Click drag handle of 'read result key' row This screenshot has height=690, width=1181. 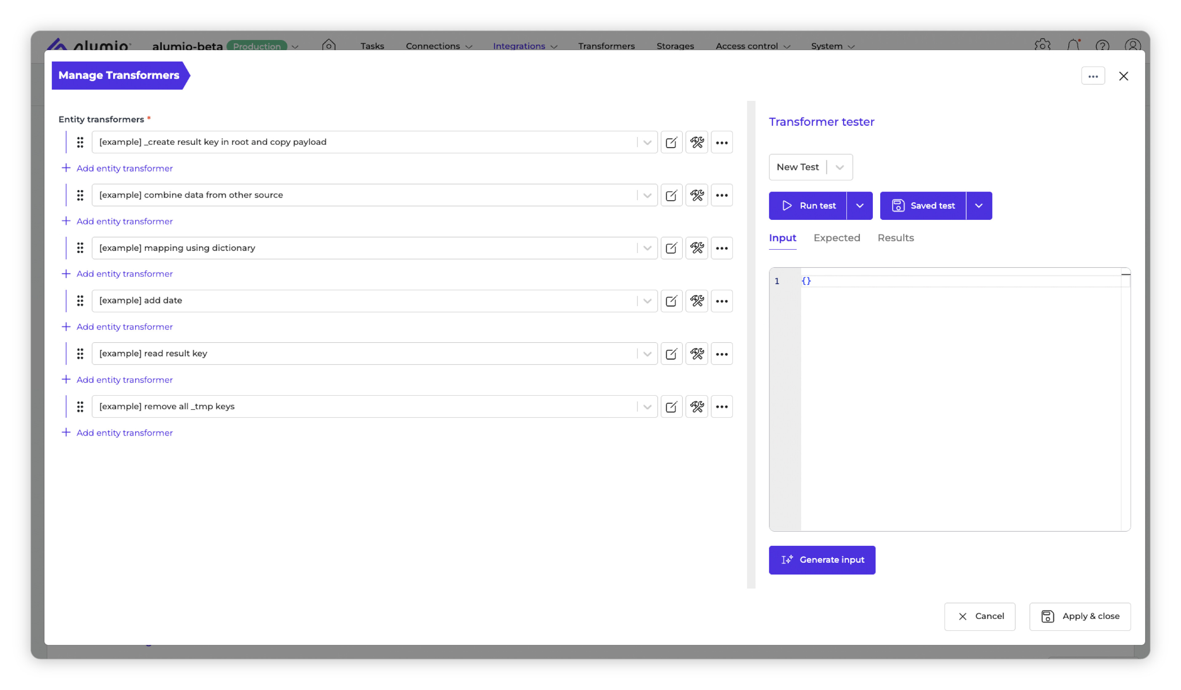(x=80, y=354)
